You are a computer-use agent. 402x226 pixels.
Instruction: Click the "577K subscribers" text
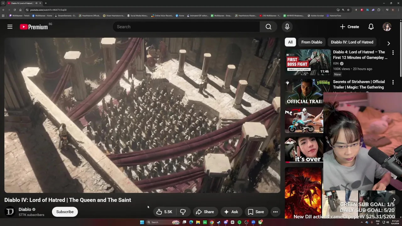[x=31, y=215]
